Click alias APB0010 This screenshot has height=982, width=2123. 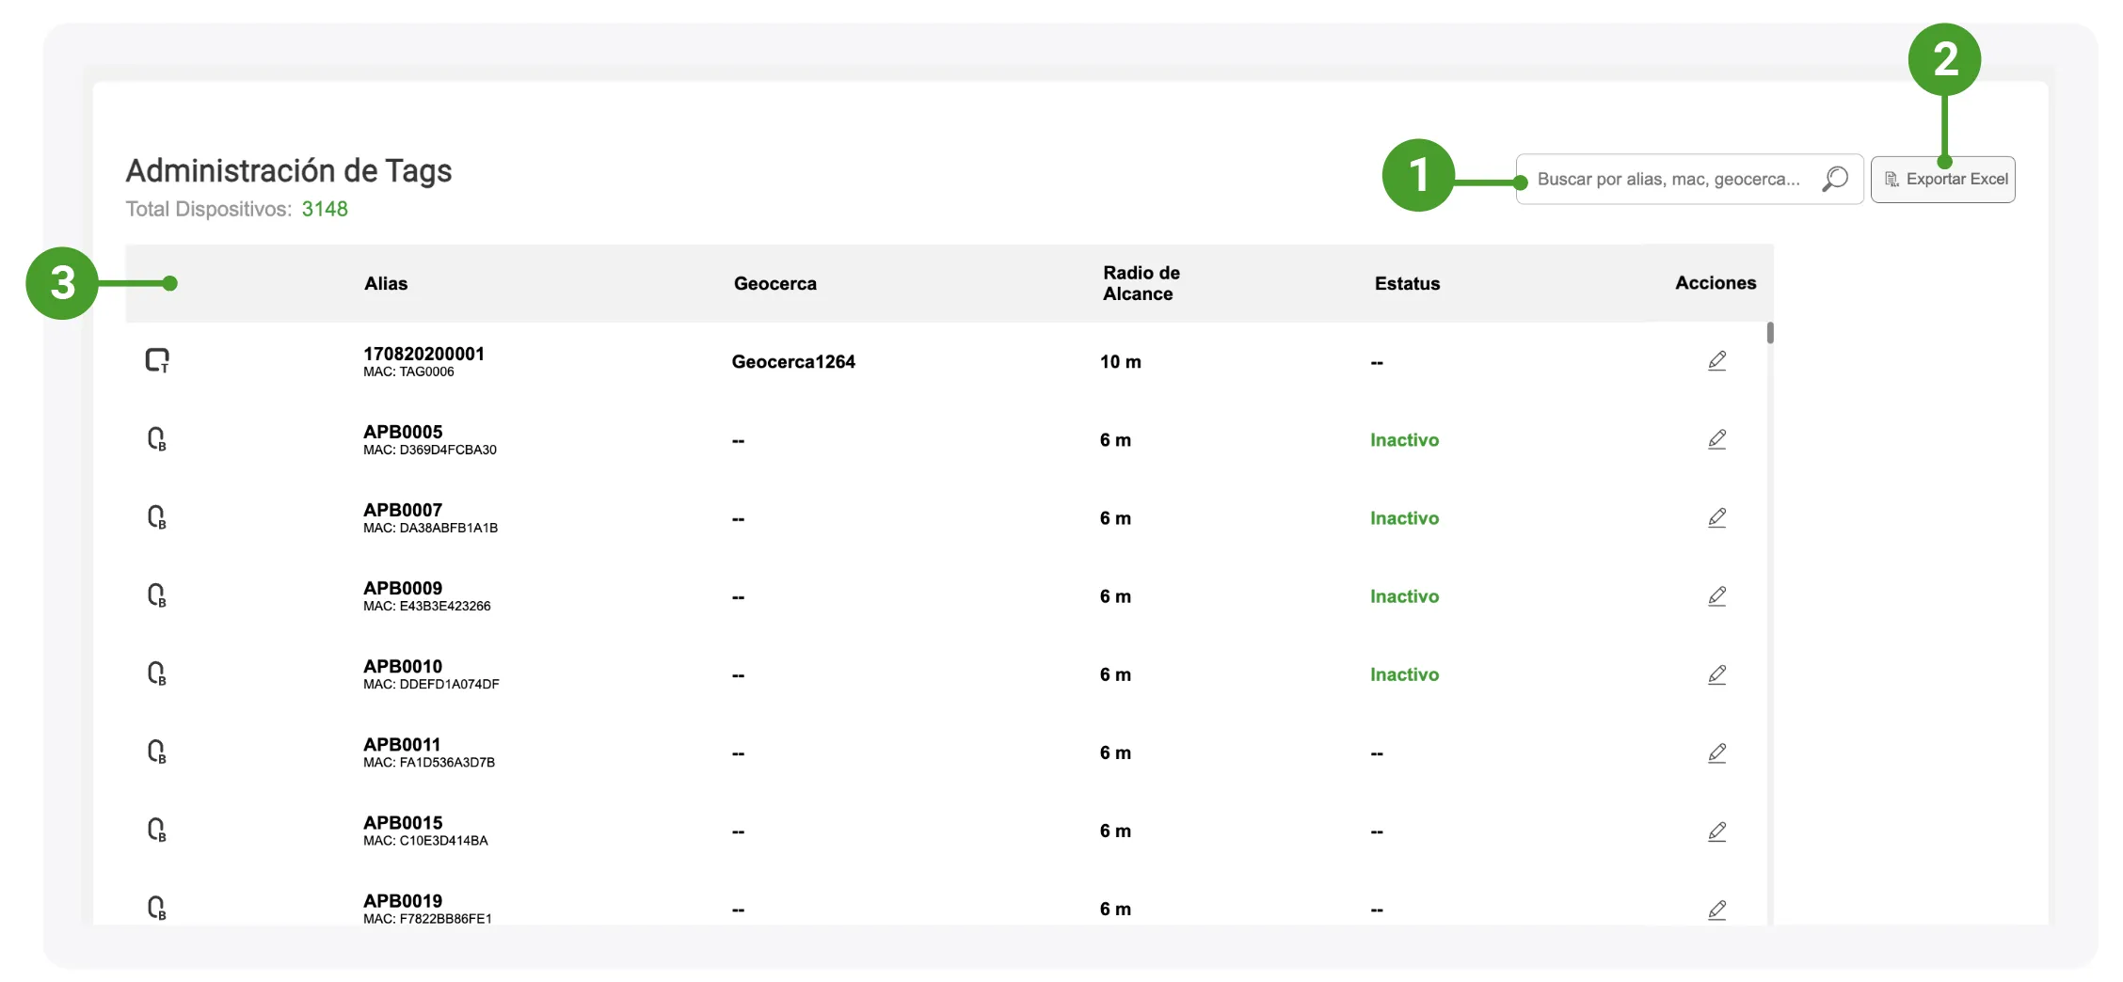tap(403, 666)
